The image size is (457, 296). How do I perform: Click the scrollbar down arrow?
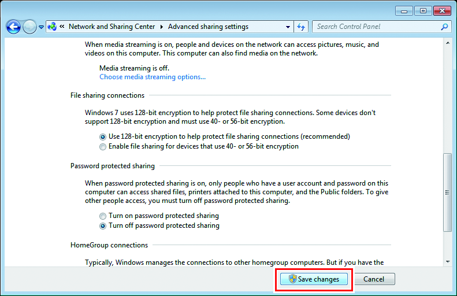(448, 262)
